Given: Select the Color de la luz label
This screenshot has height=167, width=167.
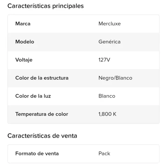Looking at the screenshot, I should pos(33,96).
